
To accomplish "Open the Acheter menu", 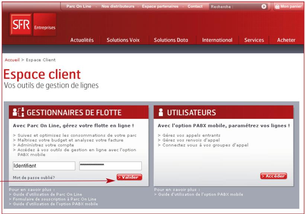I will coord(286,40).
